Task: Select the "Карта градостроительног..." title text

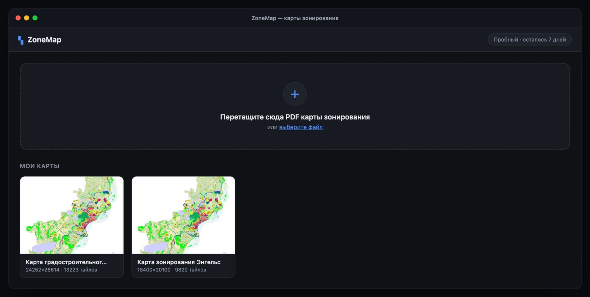Action: click(66, 262)
